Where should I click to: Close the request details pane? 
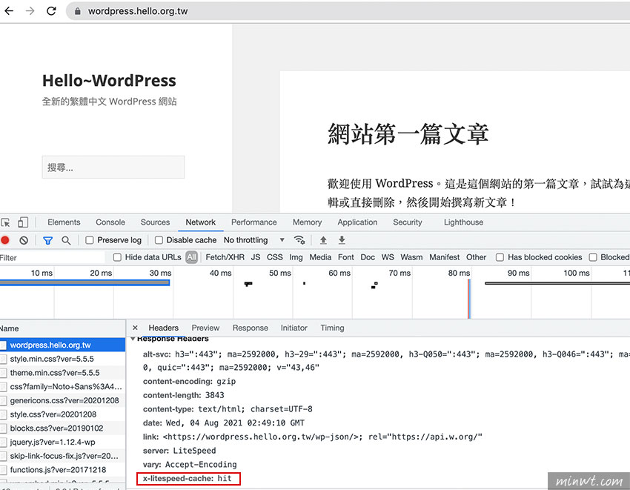click(x=135, y=328)
